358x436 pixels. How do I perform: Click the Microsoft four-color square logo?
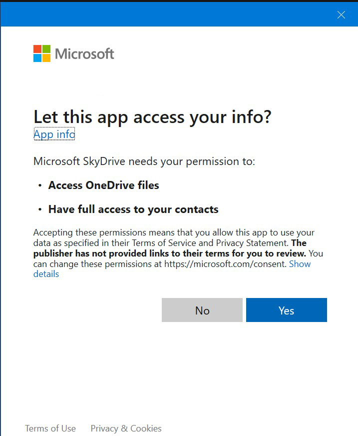42,53
